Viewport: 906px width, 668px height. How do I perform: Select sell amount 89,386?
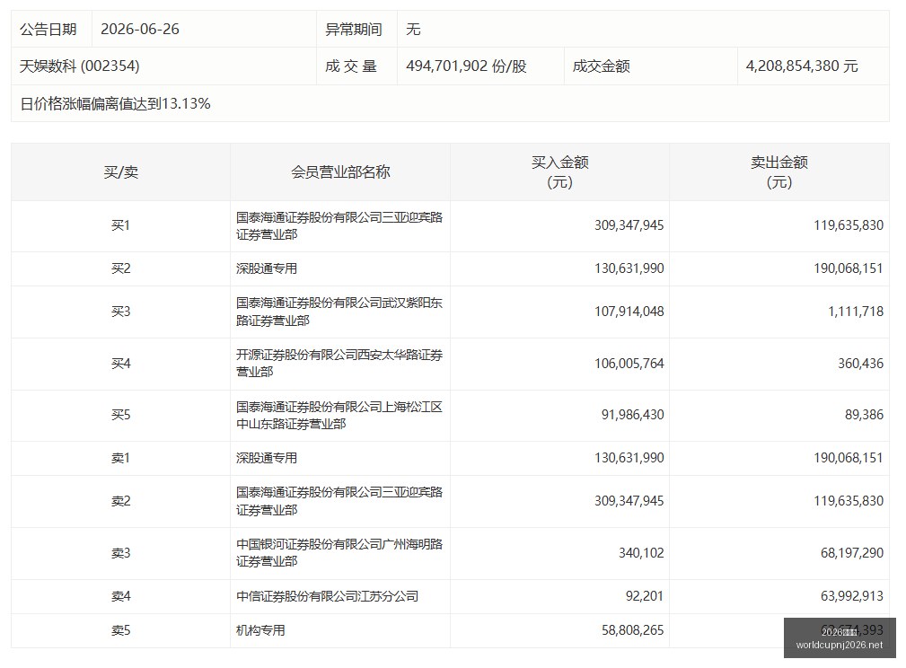(865, 415)
